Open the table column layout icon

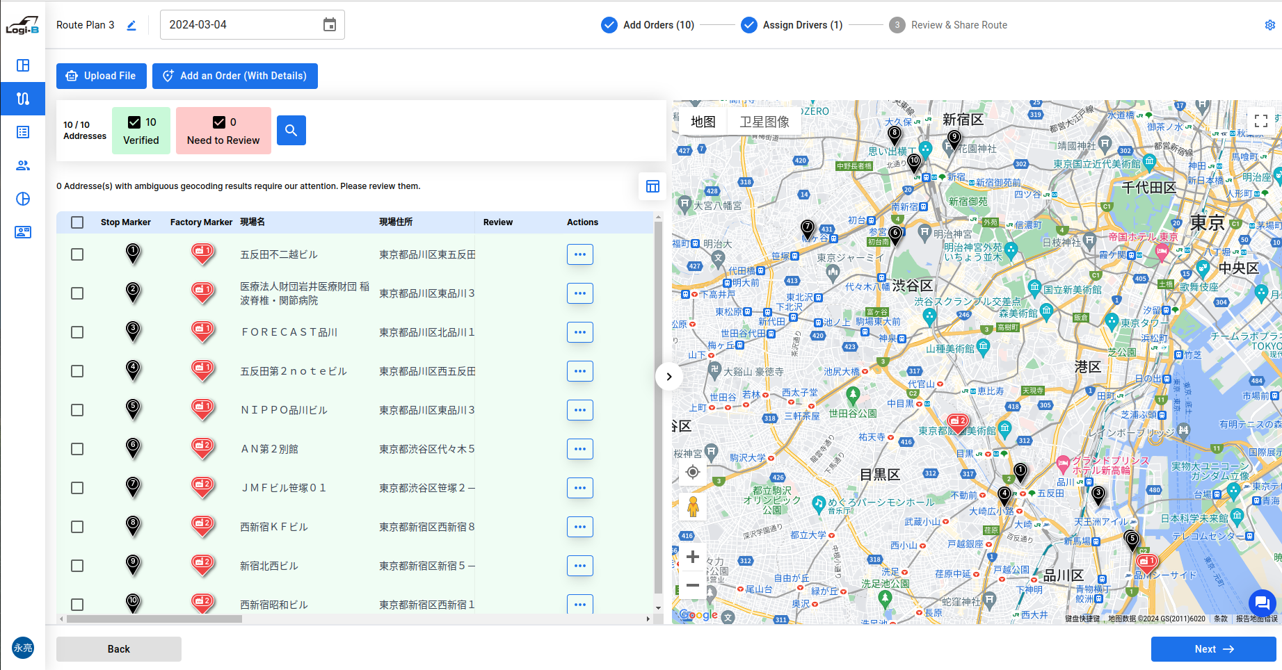(x=652, y=186)
